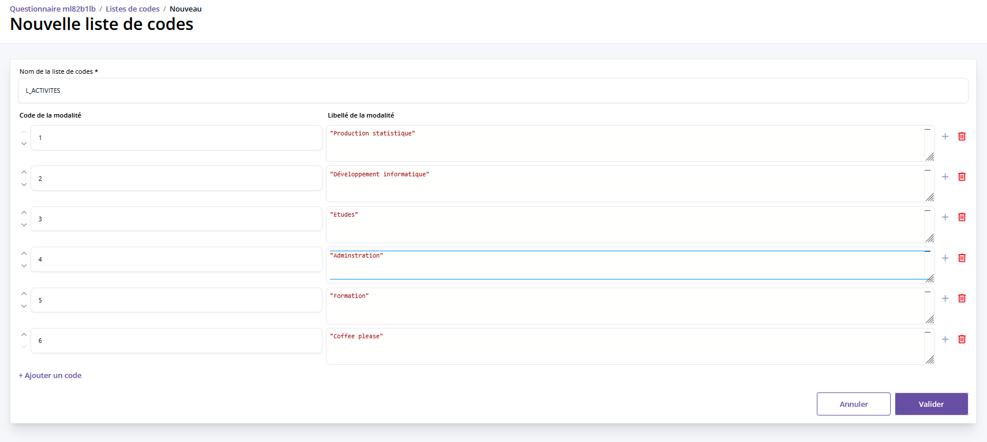Click "Ajouter un code" link
This screenshot has height=442, width=987.
50,376
